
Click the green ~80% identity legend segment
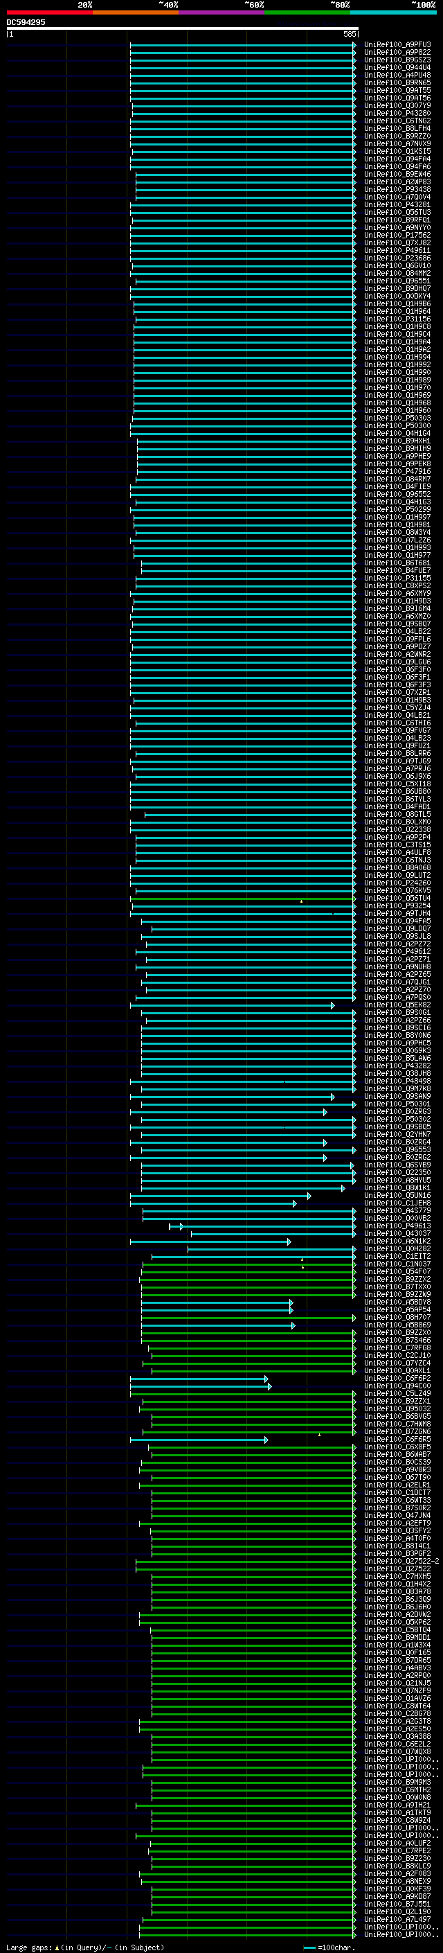pos(307,12)
